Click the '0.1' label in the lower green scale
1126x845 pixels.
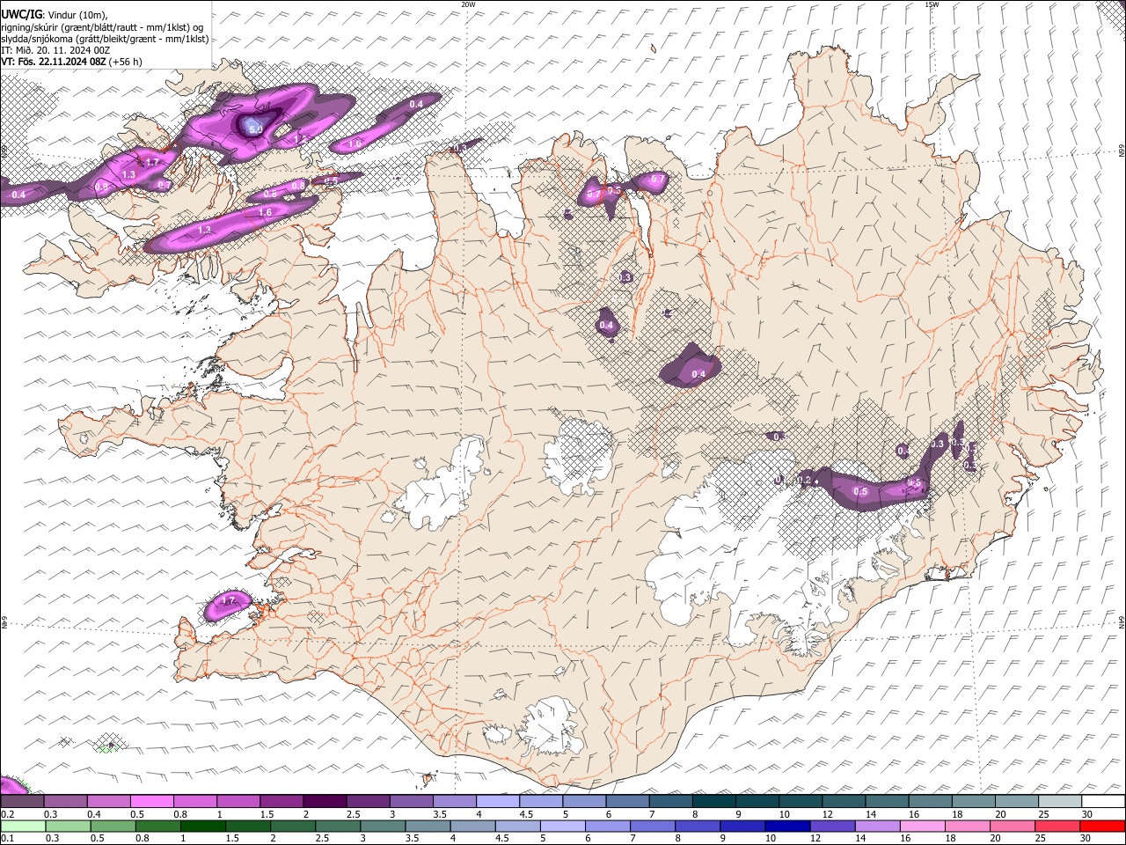(x=7, y=839)
